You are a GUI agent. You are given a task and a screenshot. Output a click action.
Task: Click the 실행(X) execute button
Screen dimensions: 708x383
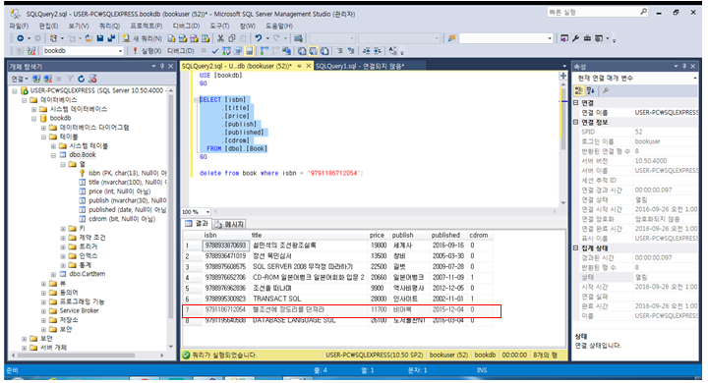click(147, 50)
